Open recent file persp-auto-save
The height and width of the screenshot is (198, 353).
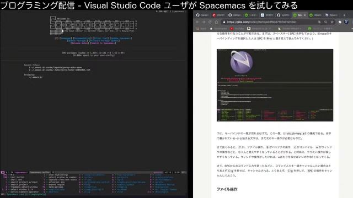(55, 67)
